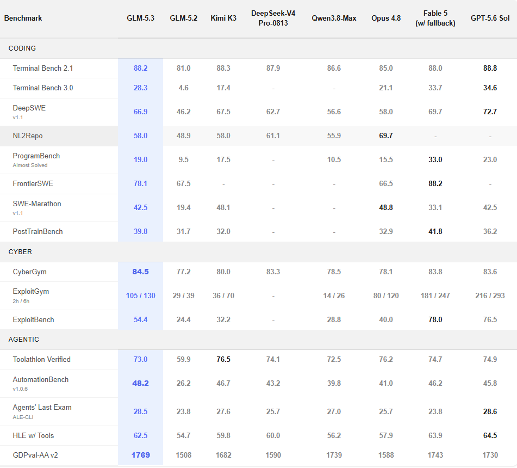Select the GLM-5.2 column header
Image resolution: width=517 pixels, height=468 pixels.
(184, 18)
